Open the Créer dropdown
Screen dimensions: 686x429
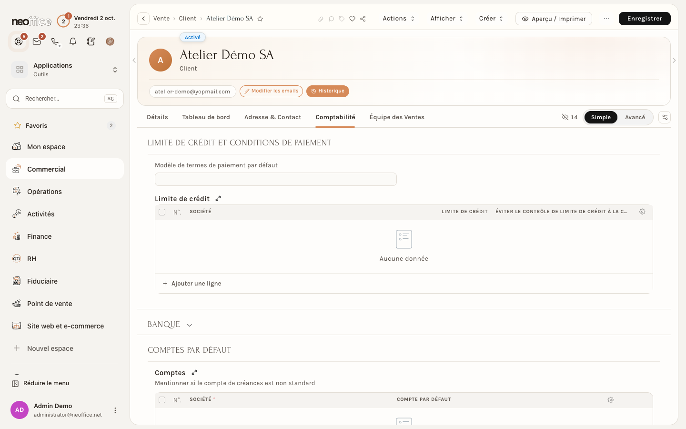tap(491, 19)
